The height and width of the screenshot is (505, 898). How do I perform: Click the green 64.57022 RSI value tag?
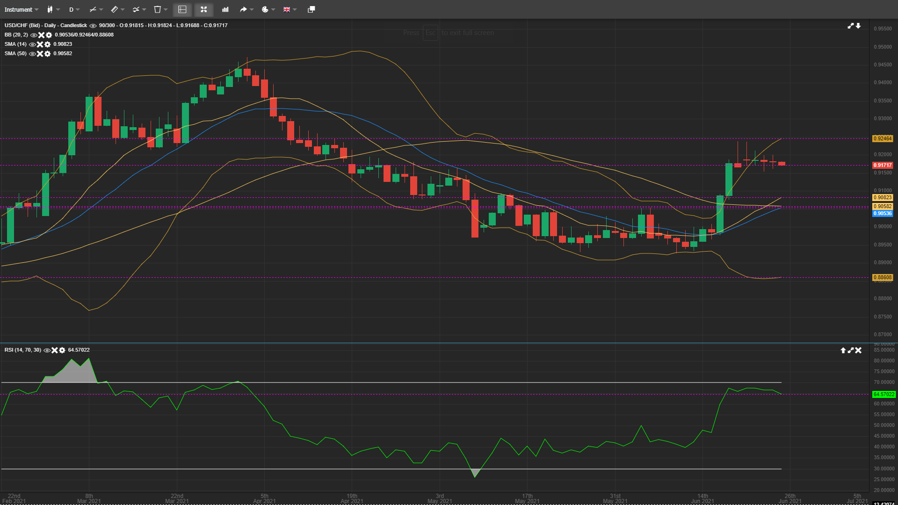884,394
